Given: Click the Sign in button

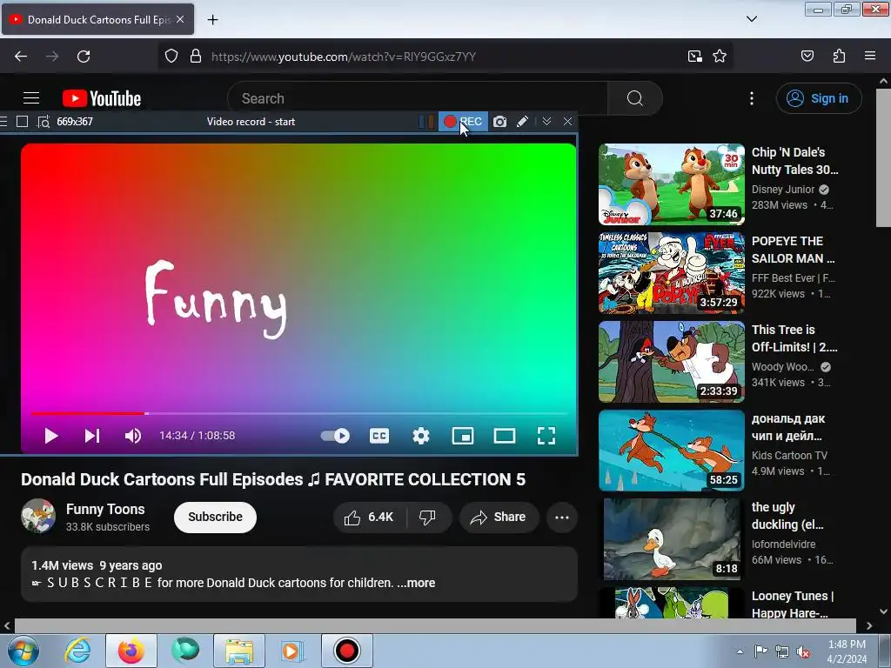Looking at the screenshot, I should tap(819, 98).
